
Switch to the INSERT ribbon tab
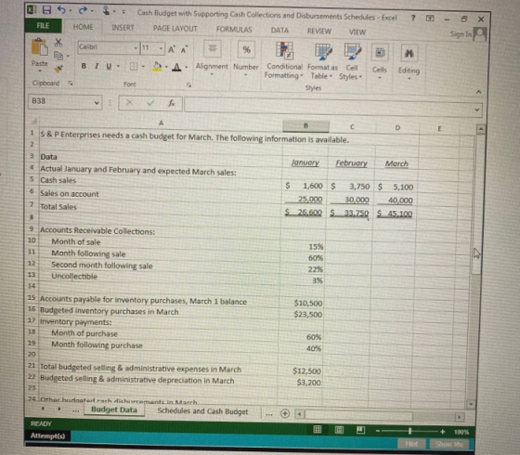click(123, 28)
